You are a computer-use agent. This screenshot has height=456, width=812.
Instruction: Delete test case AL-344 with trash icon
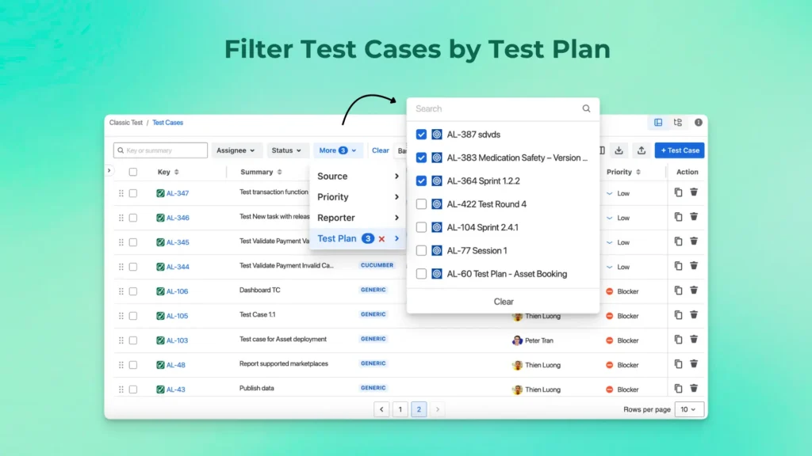[694, 266]
